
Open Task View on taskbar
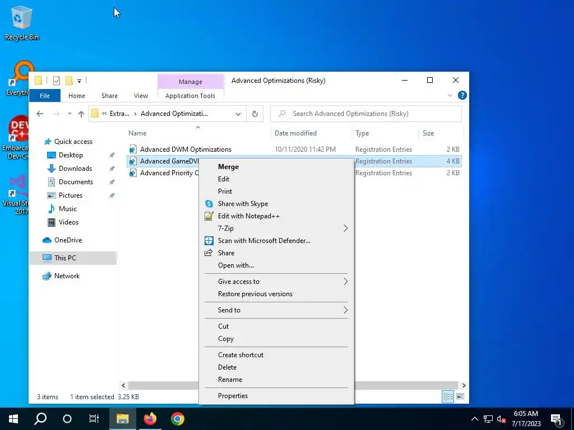click(94, 419)
